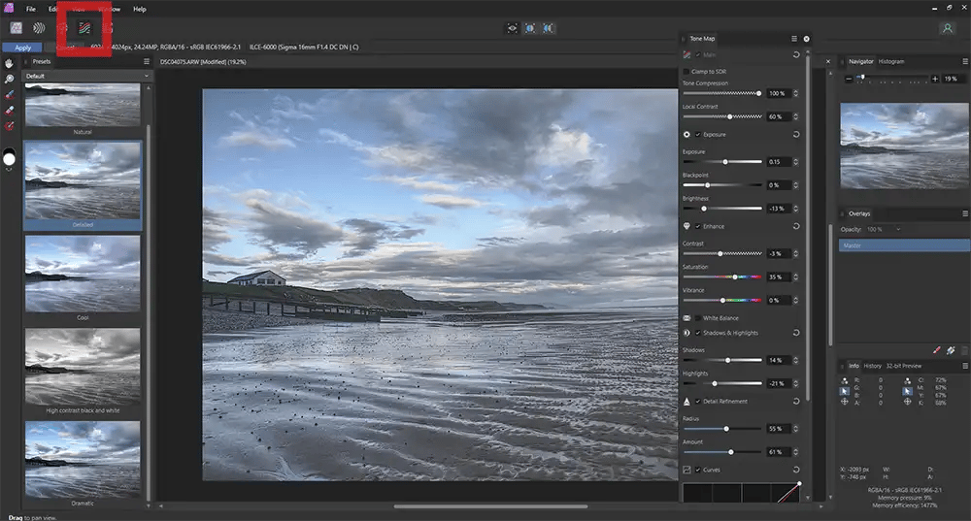Click the Local Contrast value stepper
Viewport: 971px width, 521px height.
click(796, 117)
